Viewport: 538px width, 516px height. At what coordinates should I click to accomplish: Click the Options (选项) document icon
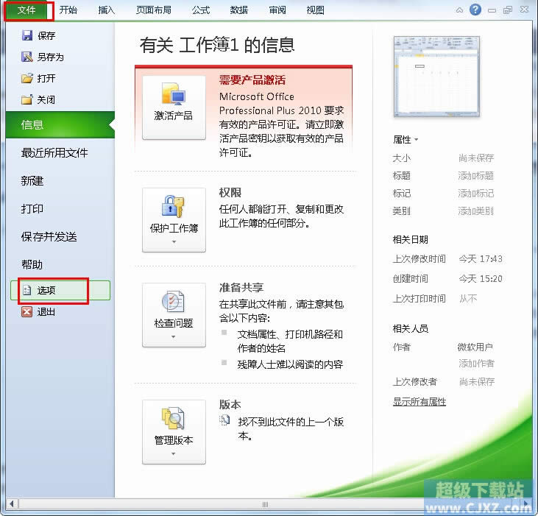point(27,290)
